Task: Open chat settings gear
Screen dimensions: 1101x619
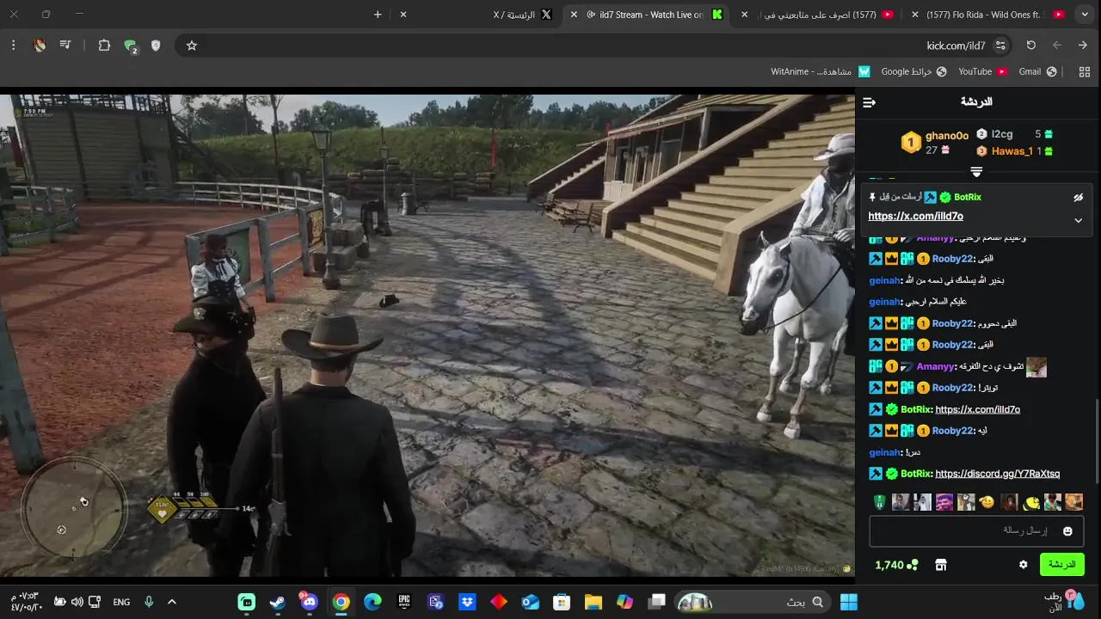Action: tap(1023, 565)
